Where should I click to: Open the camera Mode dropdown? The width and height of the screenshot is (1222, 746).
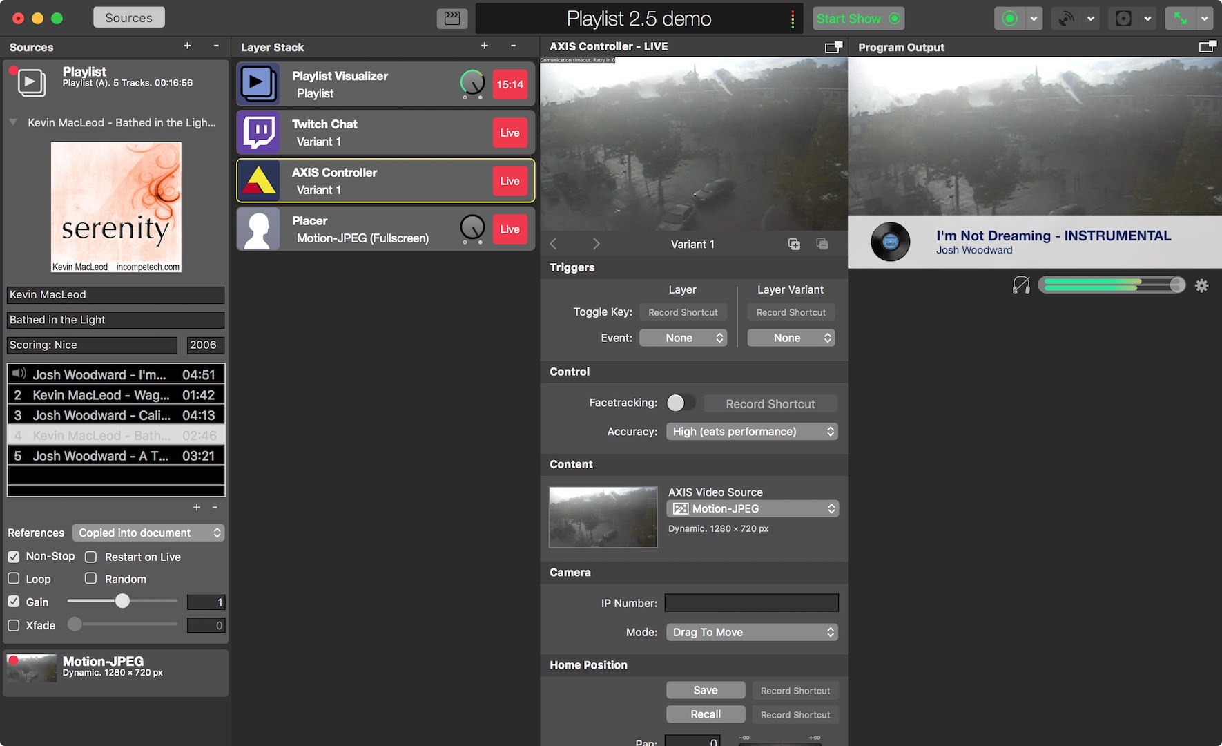[752, 632]
